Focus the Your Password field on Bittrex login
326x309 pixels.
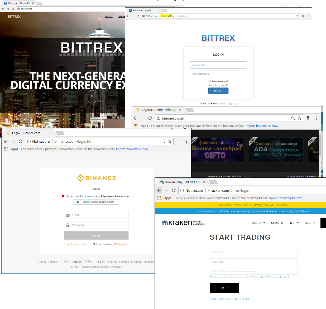click(x=218, y=74)
